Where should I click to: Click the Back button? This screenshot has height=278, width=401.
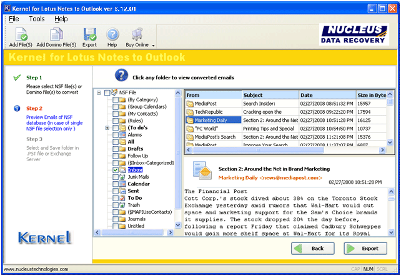[313, 249]
